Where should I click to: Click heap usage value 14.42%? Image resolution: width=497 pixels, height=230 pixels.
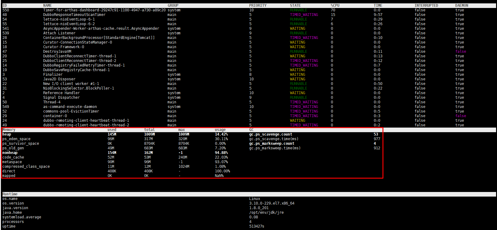(221, 134)
